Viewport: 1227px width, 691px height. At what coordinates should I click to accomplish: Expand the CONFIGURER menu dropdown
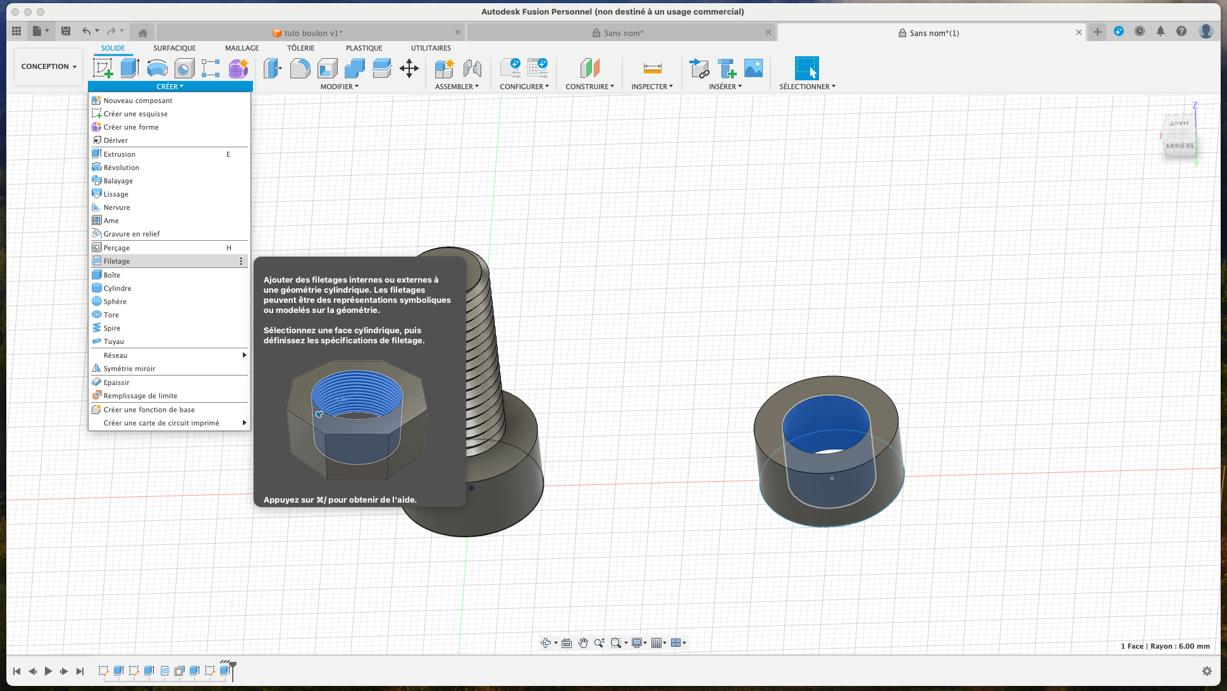(524, 87)
